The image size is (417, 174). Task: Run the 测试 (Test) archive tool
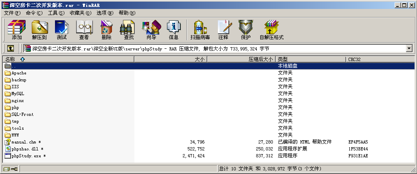coord(61,29)
